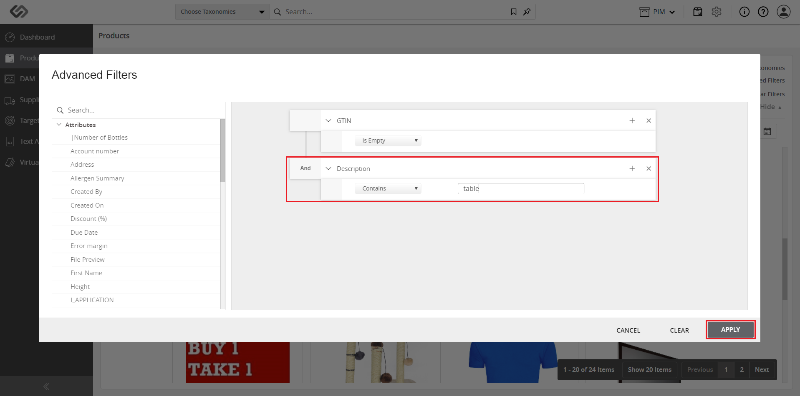Click the CLEAR button
This screenshot has width=800, height=396.
[679, 330]
